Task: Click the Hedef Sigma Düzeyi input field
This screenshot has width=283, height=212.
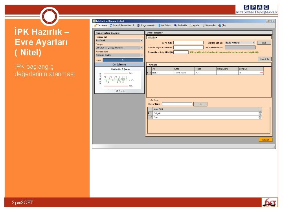Action: (188, 48)
